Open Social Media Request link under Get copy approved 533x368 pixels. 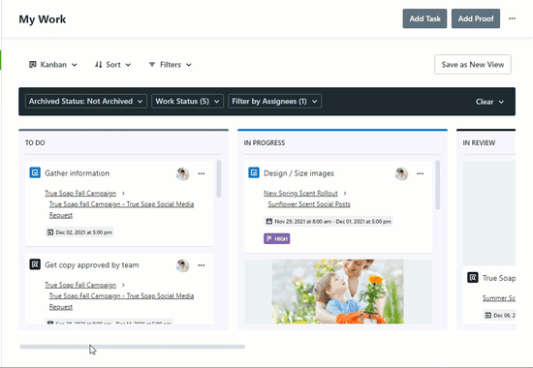pos(121,301)
